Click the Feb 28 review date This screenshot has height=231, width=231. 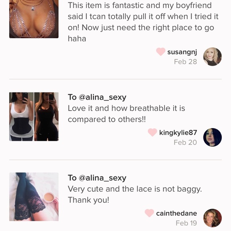click(186, 62)
